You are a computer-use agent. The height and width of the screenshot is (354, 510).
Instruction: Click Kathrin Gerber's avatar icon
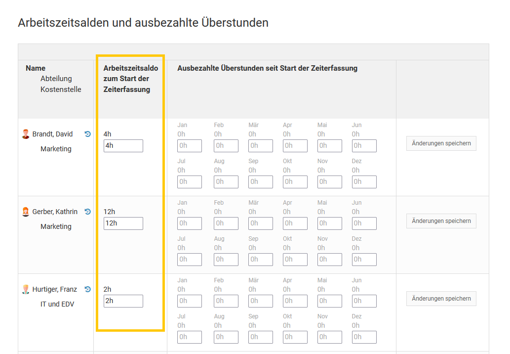tap(26, 212)
